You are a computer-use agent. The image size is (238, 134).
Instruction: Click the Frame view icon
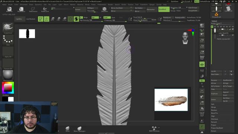tap(202, 91)
